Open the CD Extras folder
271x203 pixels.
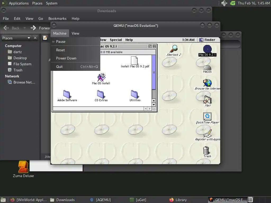pyautogui.click(x=100, y=94)
